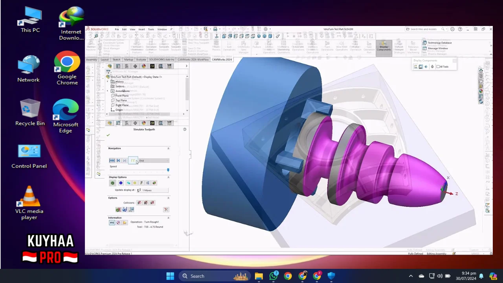Screen dimensions: 503x283
Task: Click the fifth Display Options icon
Action: pos(141,183)
